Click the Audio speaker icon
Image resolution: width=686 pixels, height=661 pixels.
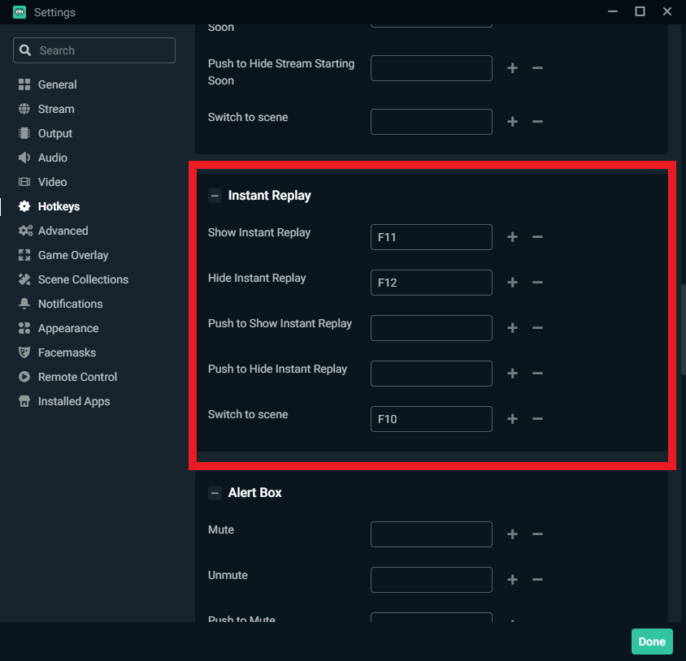click(x=24, y=158)
